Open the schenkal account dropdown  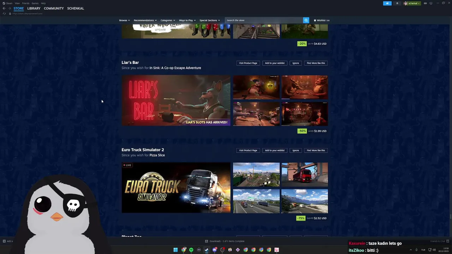412,3
